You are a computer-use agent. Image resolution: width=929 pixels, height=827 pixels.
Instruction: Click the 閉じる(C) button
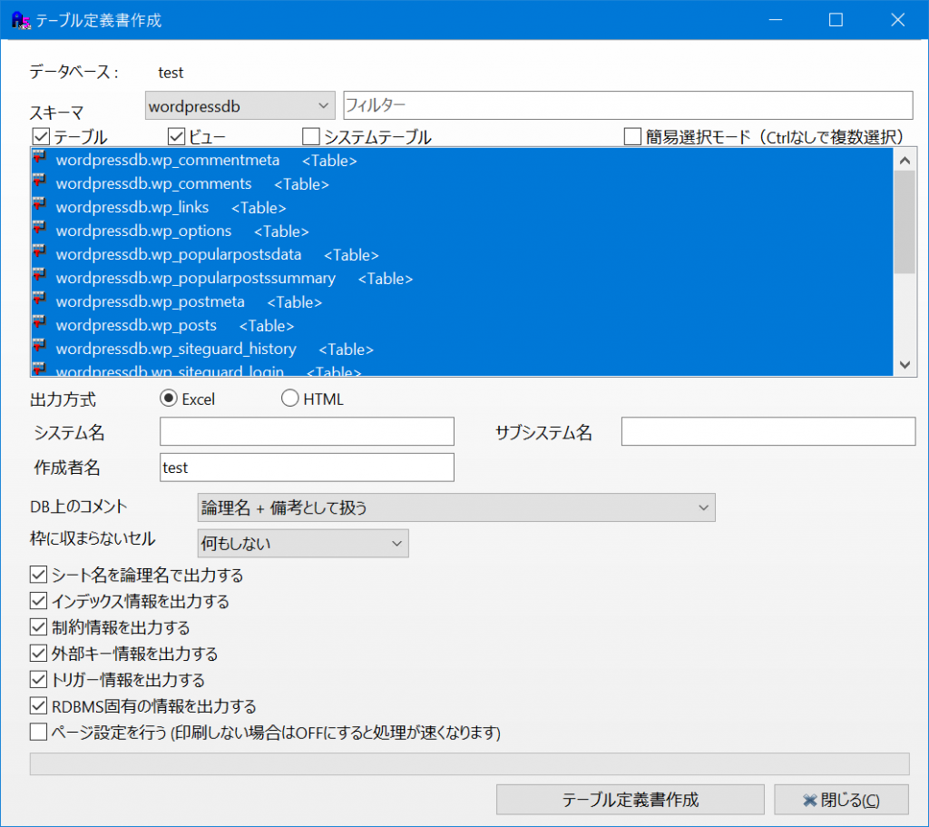pyautogui.click(x=841, y=800)
